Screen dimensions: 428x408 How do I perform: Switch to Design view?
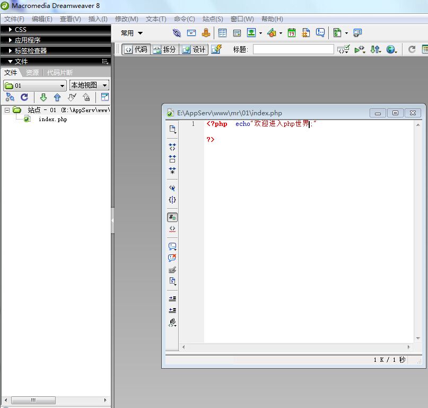pyautogui.click(x=194, y=49)
